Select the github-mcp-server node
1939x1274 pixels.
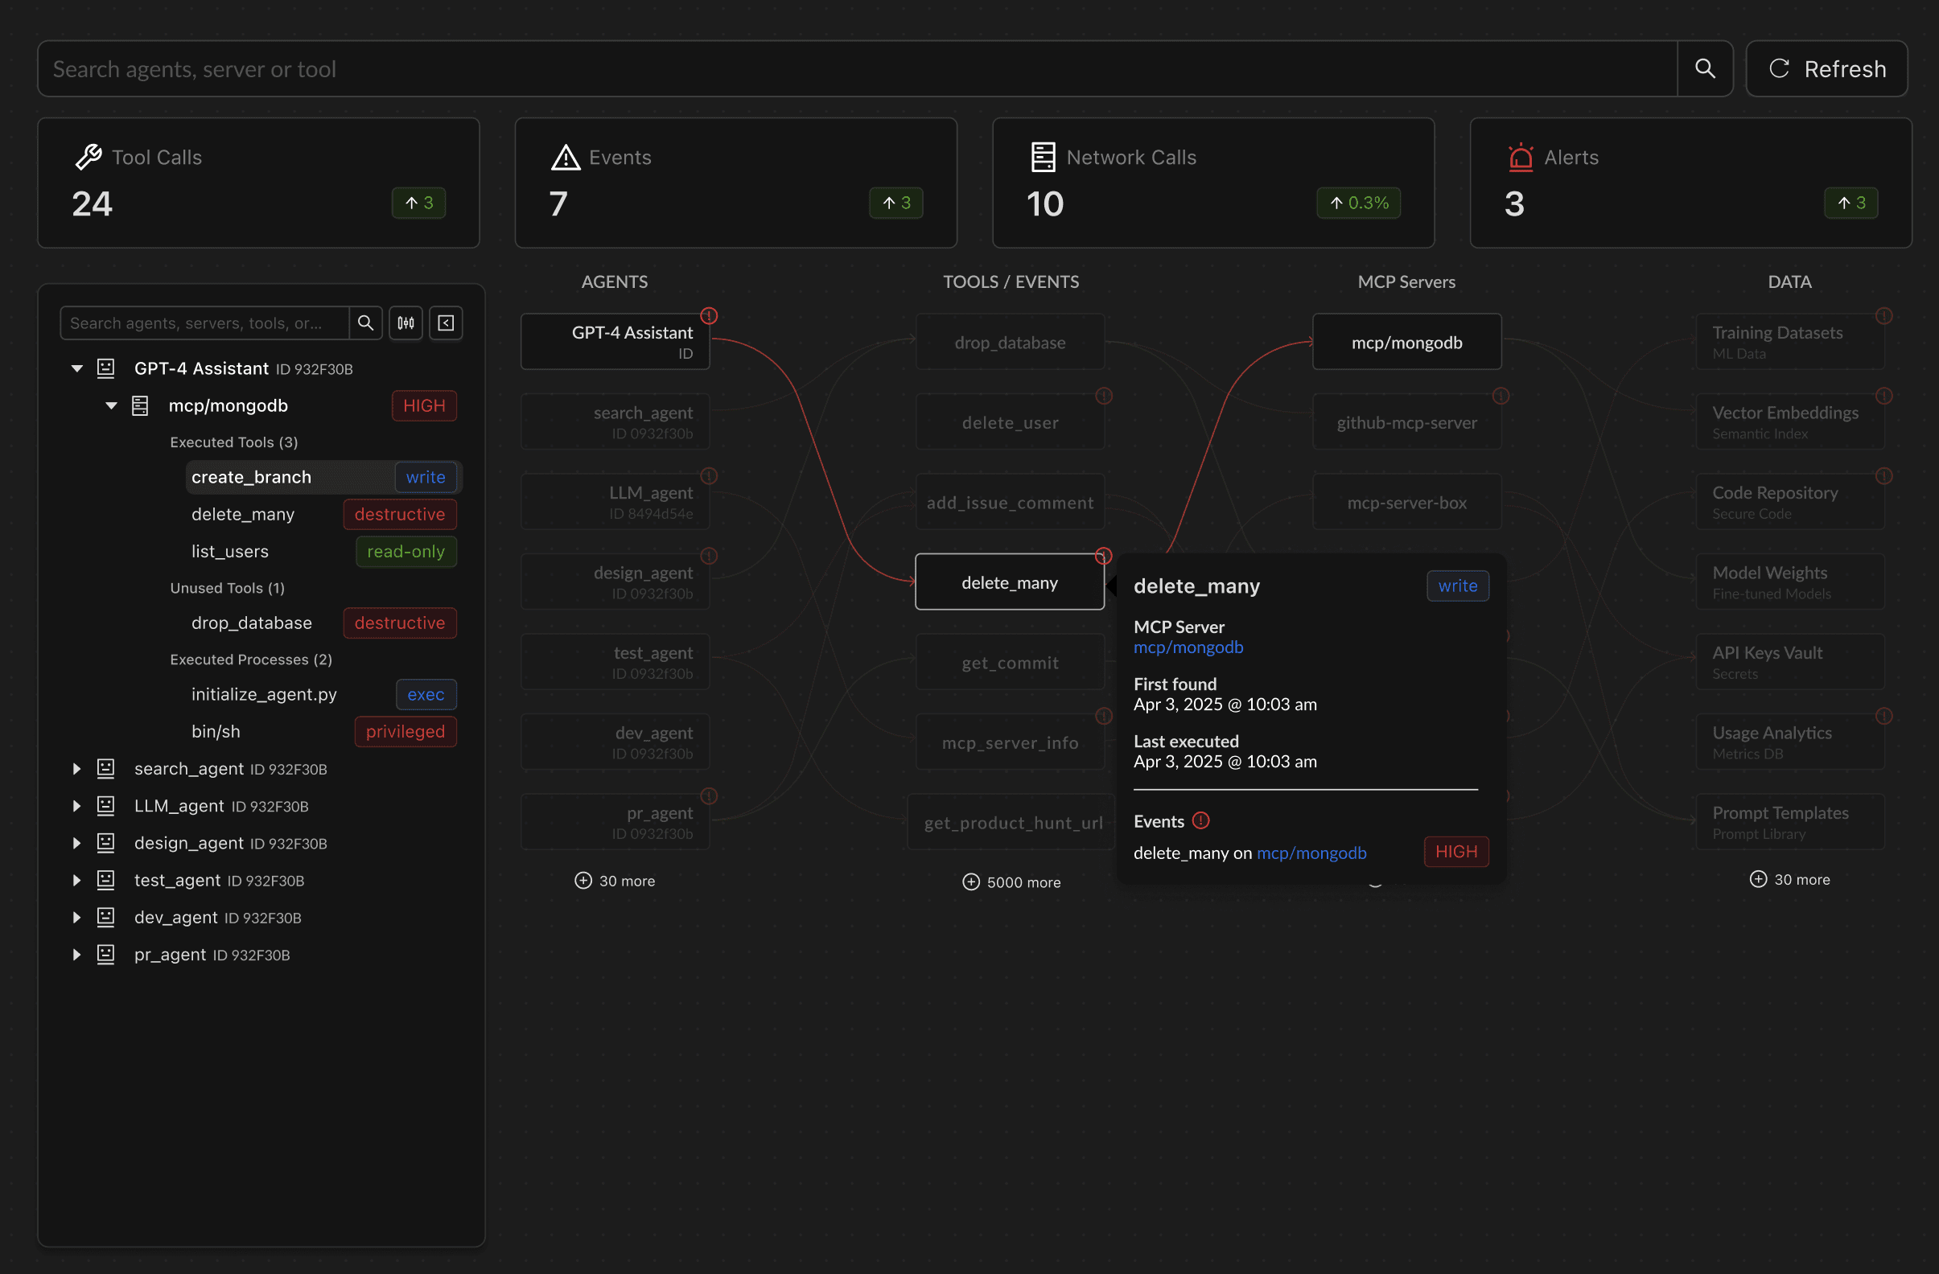tap(1406, 422)
